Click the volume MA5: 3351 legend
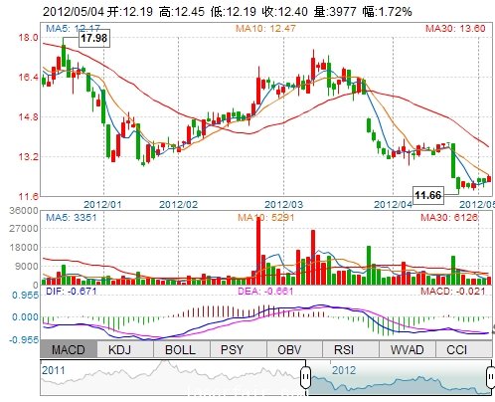This screenshot has height=402, width=495. coord(72,218)
